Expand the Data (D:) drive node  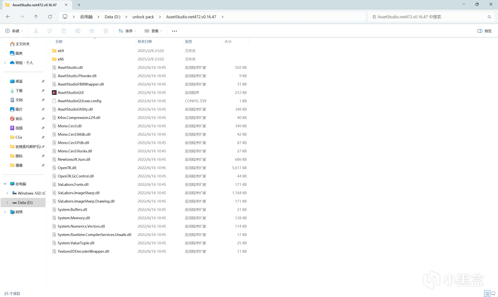7,203
